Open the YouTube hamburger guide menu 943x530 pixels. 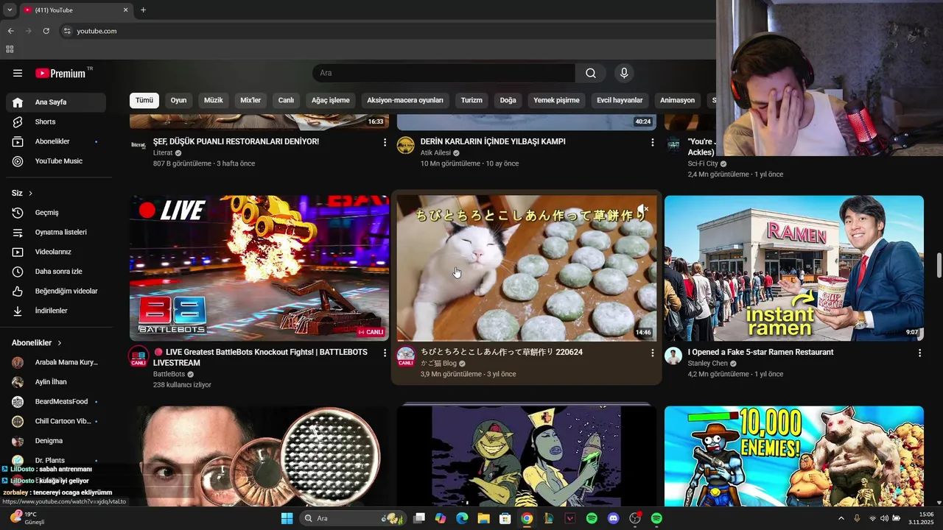pos(18,73)
